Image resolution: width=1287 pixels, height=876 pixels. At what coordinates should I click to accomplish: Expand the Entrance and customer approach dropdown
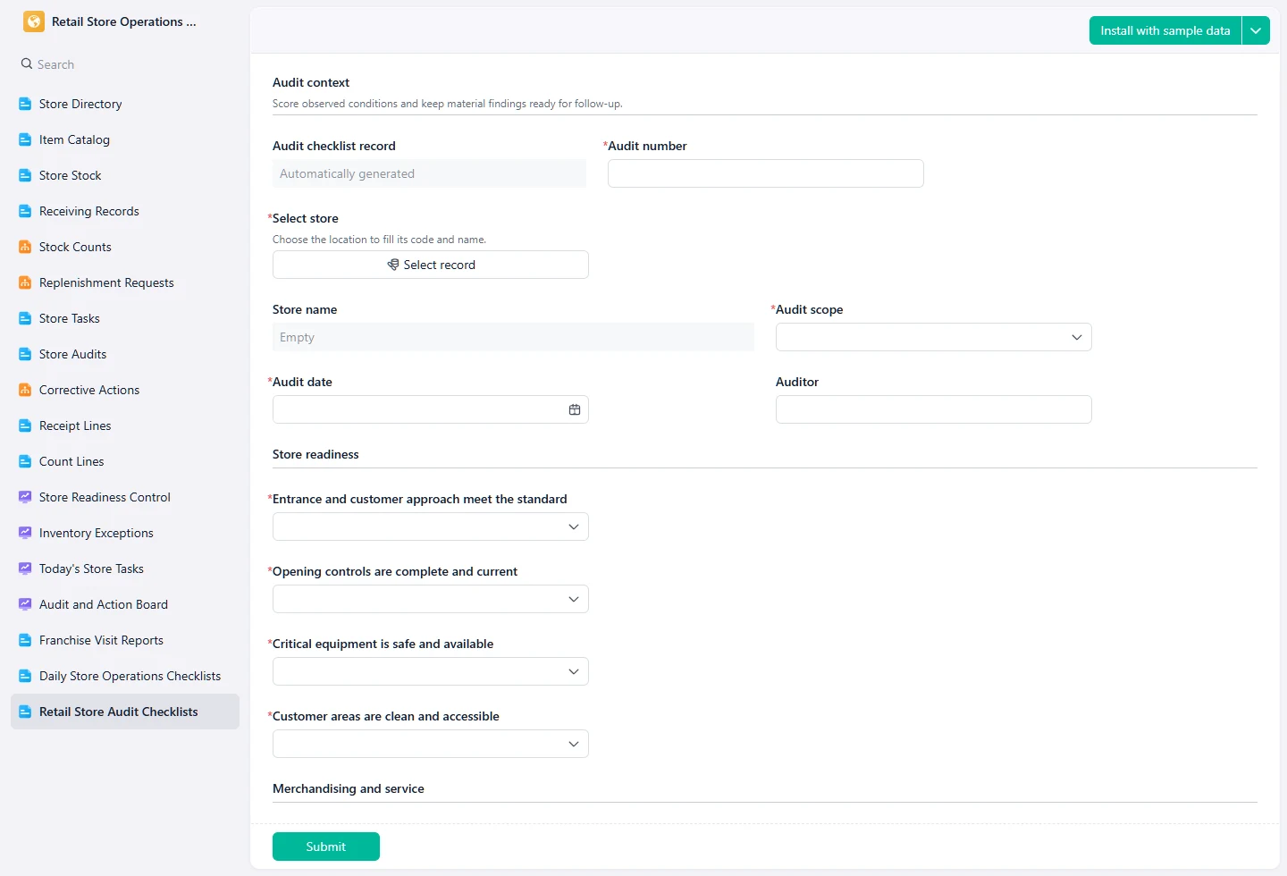[430, 526]
